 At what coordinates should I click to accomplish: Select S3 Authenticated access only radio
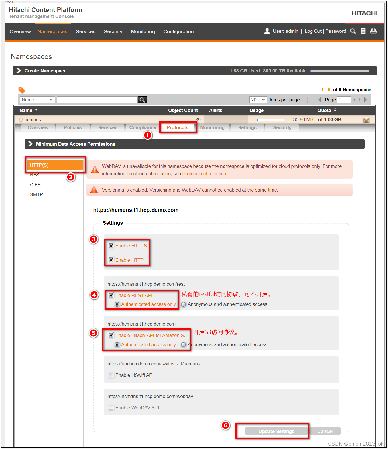[x=117, y=344]
